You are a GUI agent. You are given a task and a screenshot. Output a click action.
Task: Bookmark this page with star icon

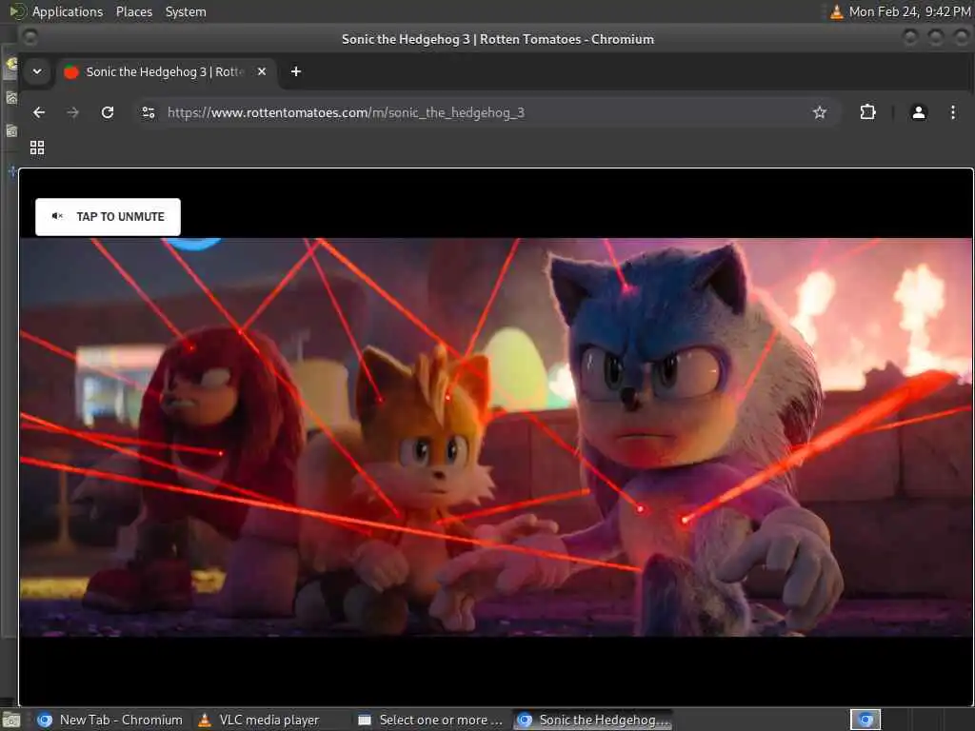(x=820, y=112)
